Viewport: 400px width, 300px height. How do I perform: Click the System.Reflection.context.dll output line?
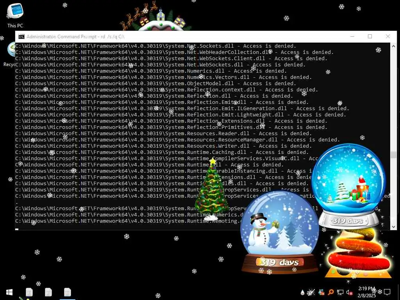pos(166,89)
